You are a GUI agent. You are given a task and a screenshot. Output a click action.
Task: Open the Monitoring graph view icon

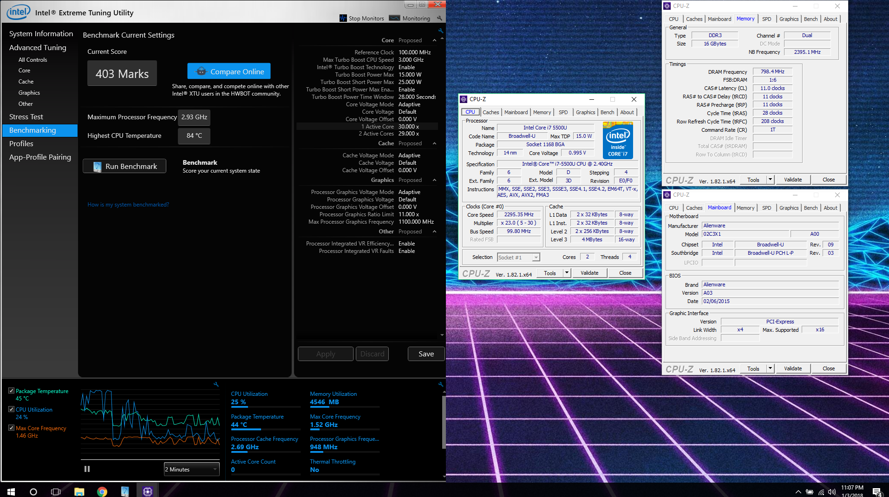(x=394, y=18)
